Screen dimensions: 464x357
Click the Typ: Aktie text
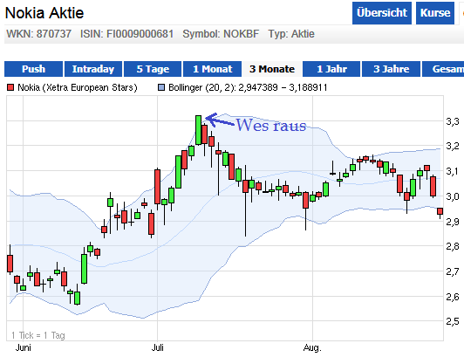(291, 34)
